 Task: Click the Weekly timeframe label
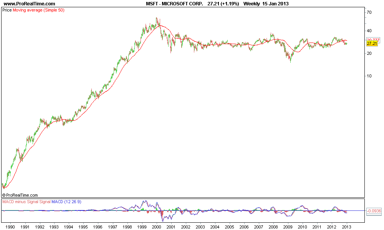click(252, 4)
